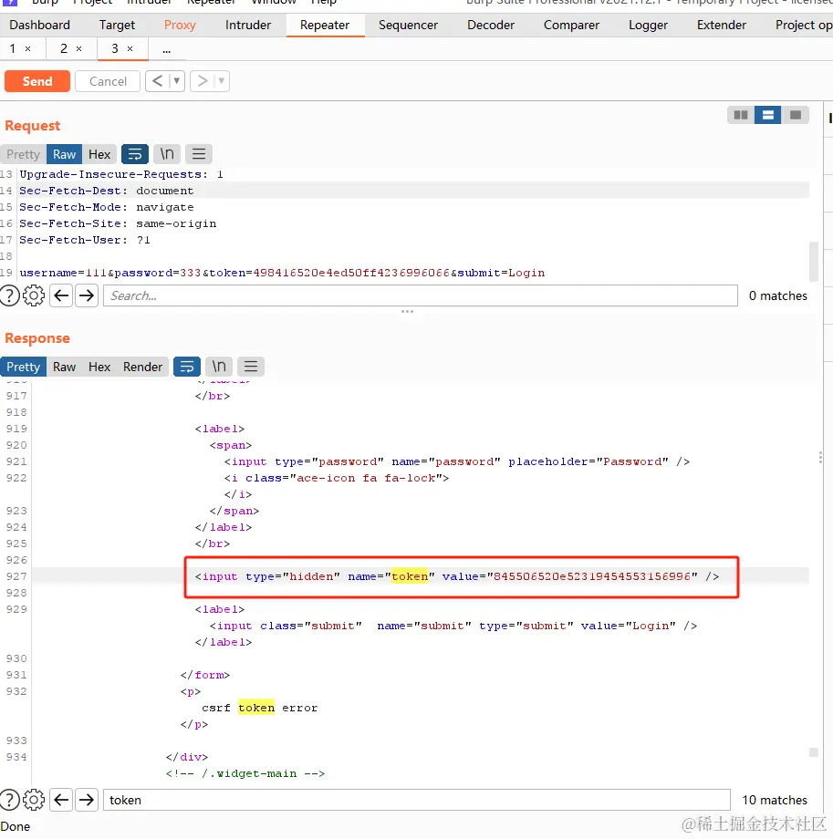
Task: Switch Response view to Pretty
Action: click(x=23, y=367)
